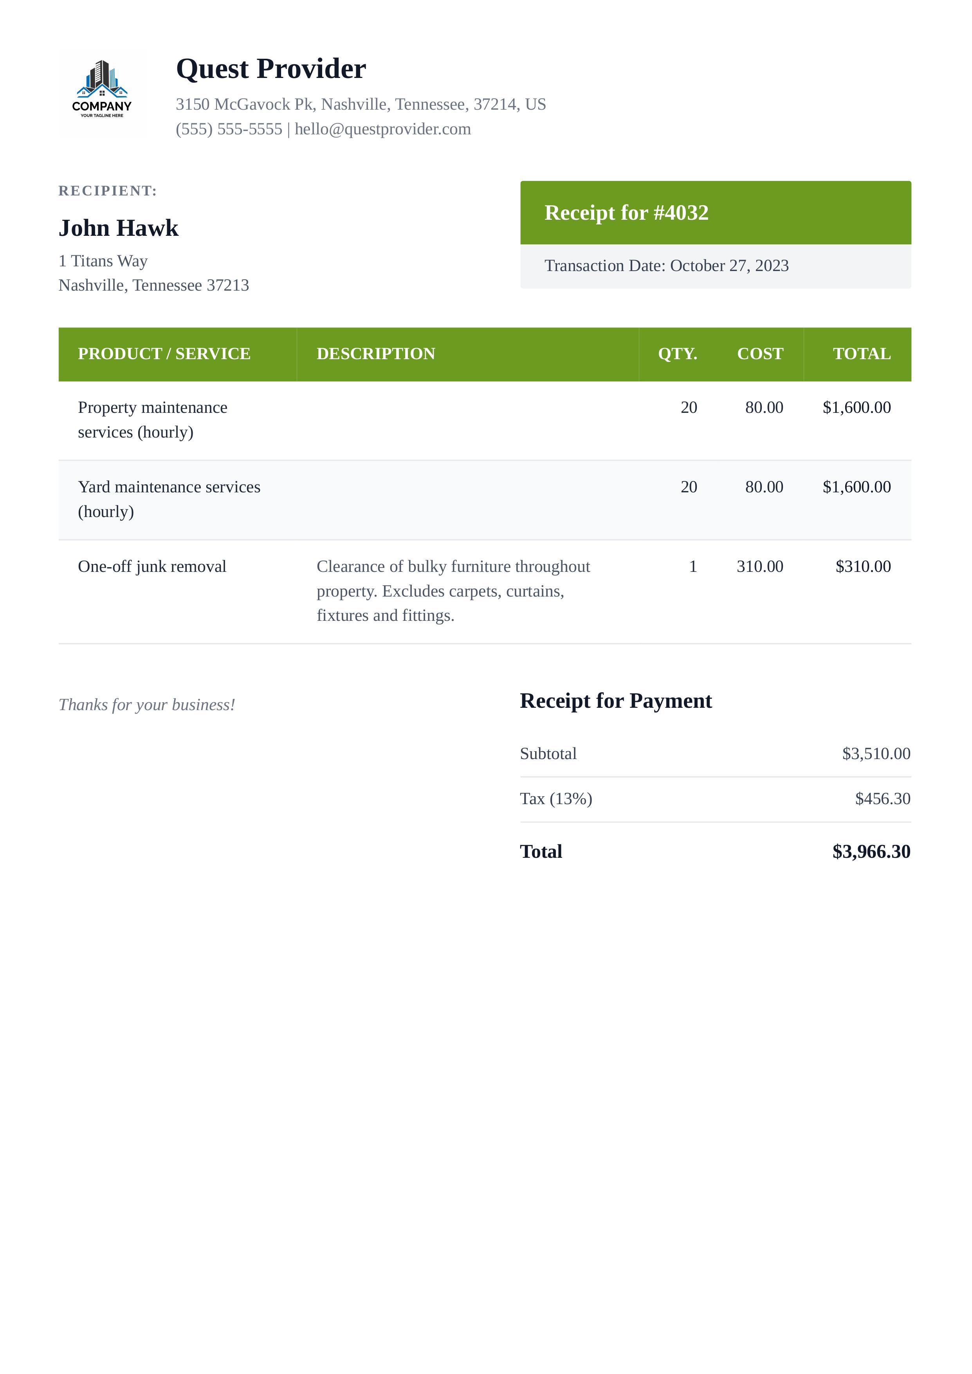
Task: Select the Transaction Date October 27, 2023 field
Action: click(x=666, y=266)
